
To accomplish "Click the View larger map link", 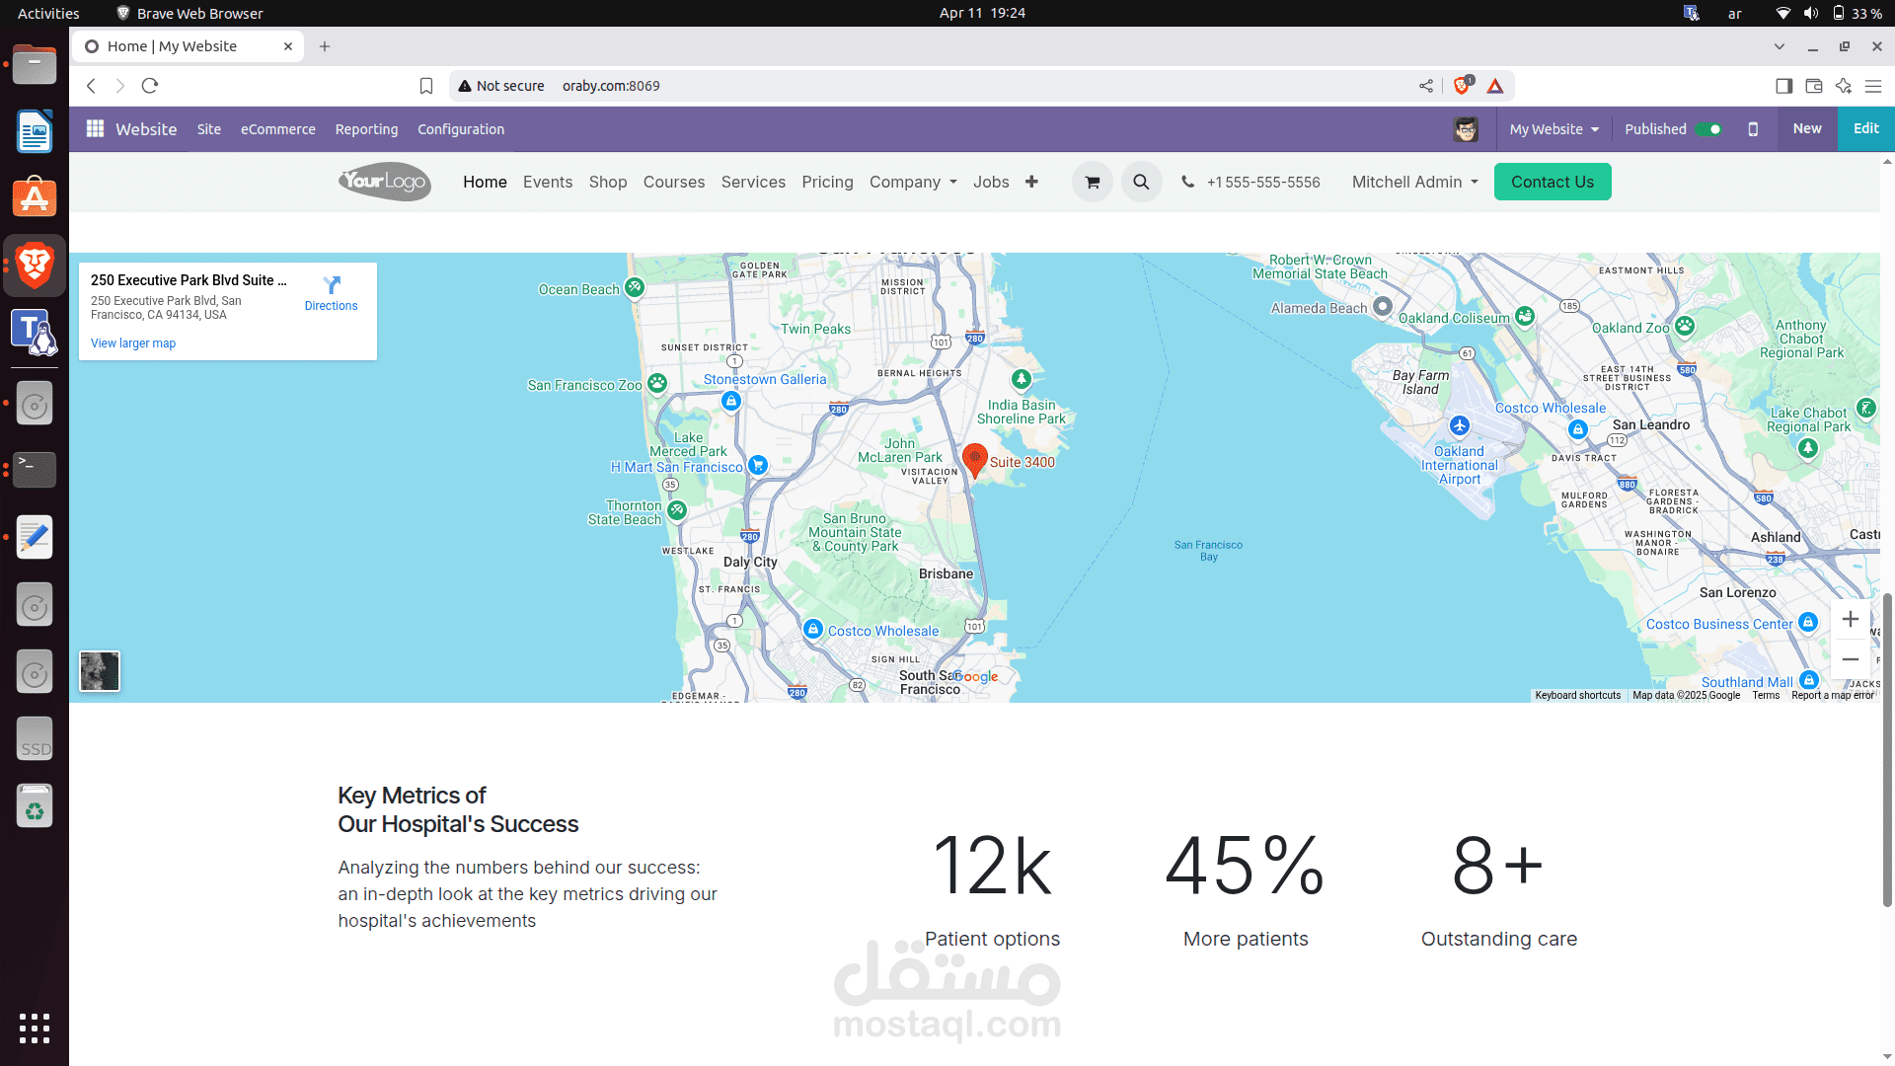I will pos(133,343).
